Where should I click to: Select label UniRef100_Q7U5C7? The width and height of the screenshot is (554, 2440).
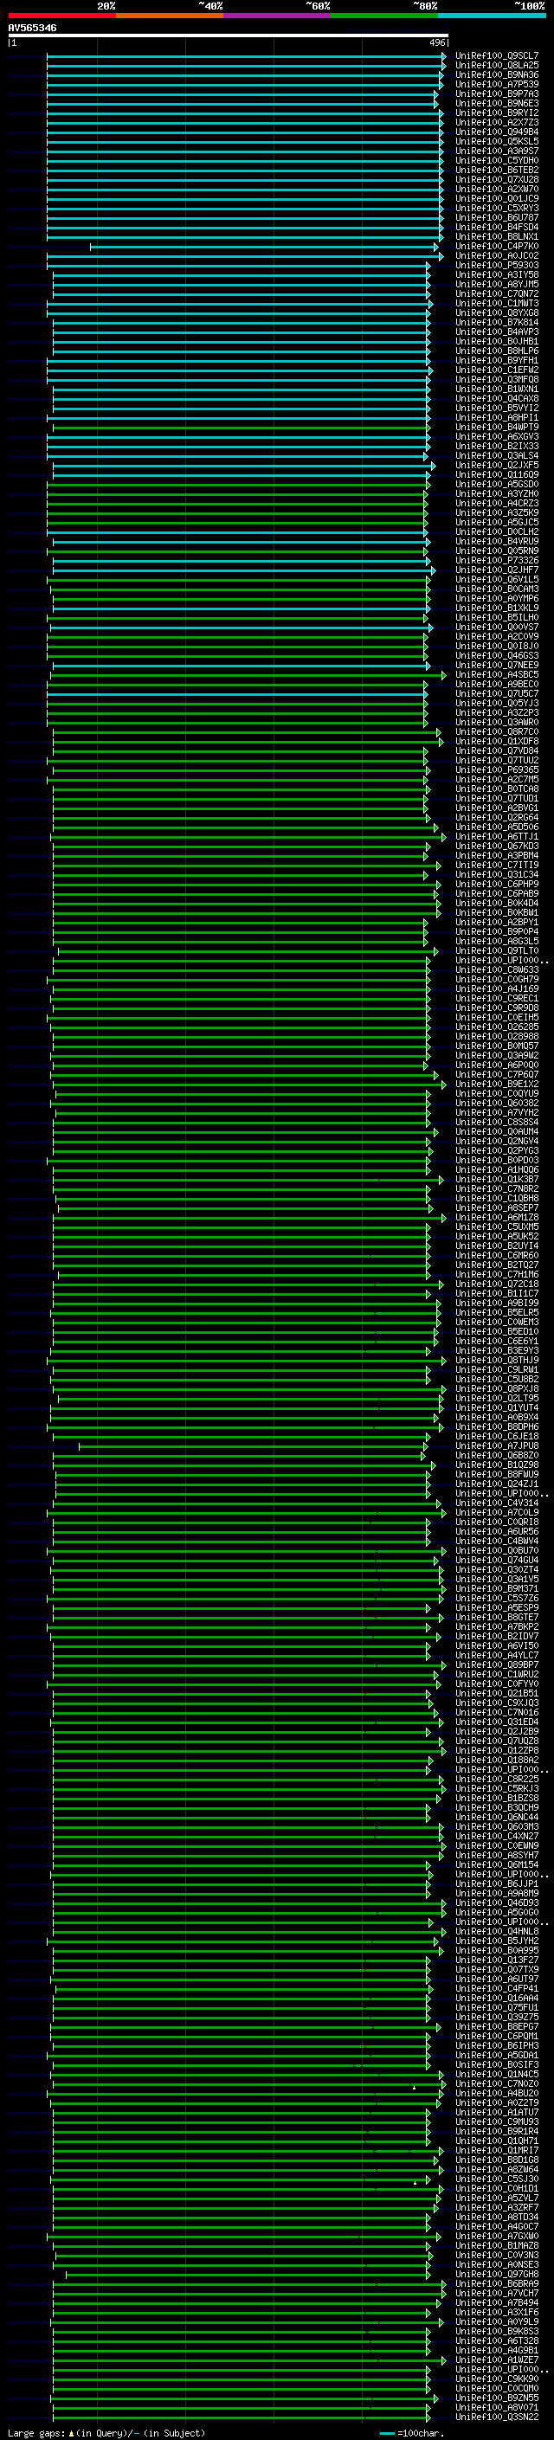tap(497, 693)
